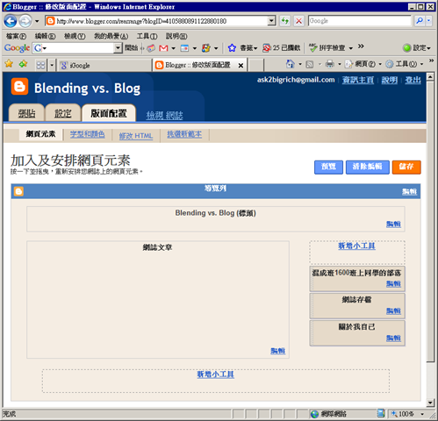Click the 拼字檢查 spell check icon
Image resolution: width=438 pixels, height=421 pixels.
313,47
